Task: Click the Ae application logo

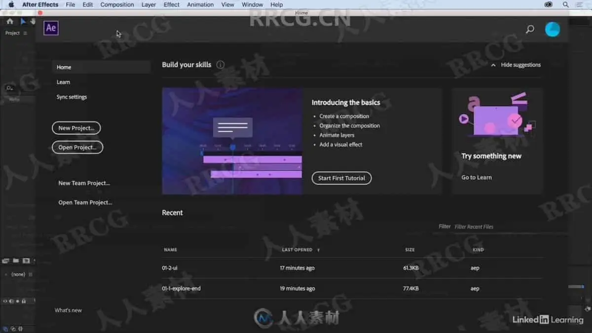Action: click(x=51, y=28)
